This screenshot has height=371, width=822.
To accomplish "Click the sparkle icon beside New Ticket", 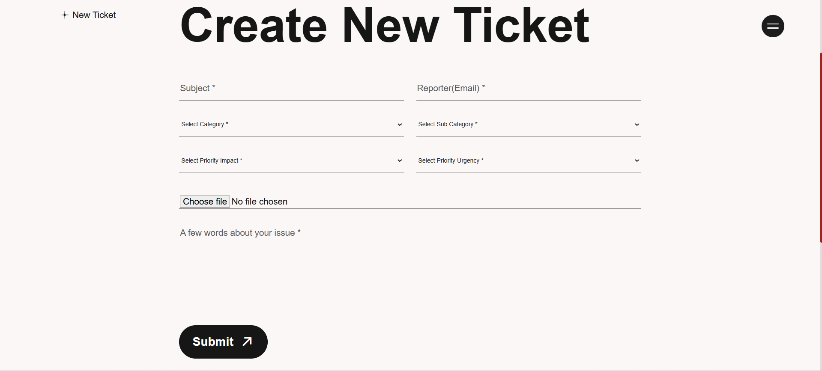I will click(65, 15).
